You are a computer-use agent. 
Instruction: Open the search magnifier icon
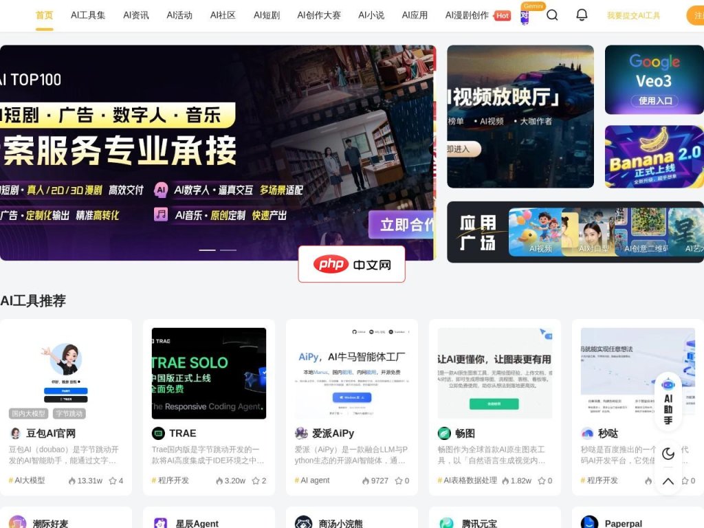tap(552, 15)
